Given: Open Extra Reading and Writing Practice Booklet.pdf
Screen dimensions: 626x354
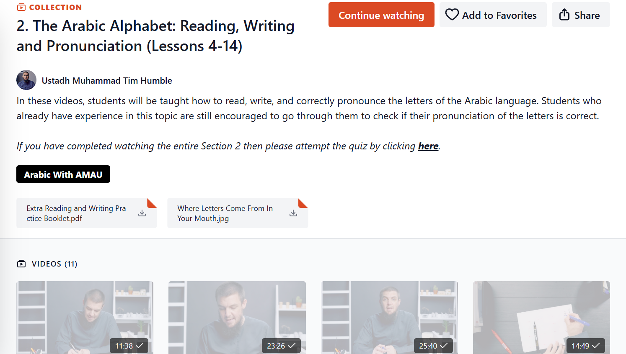Looking at the screenshot, I should click(x=76, y=213).
